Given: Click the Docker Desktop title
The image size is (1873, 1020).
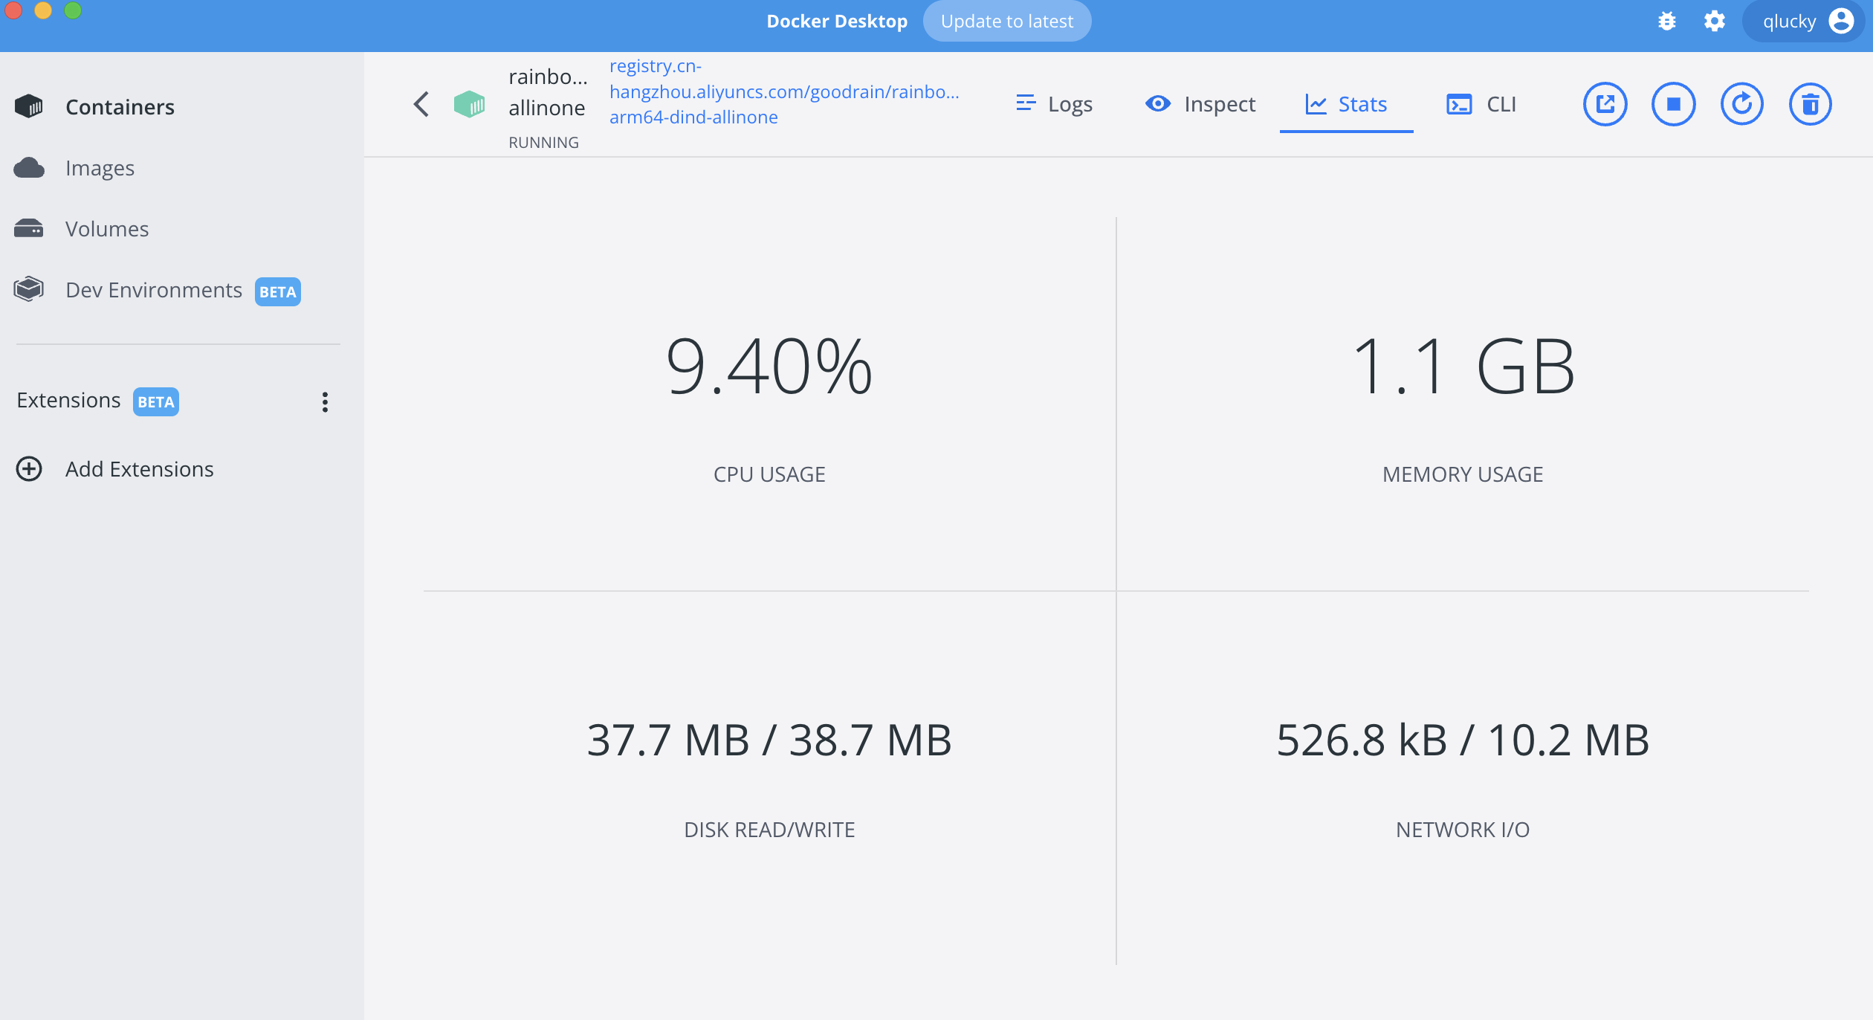Looking at the screenshot, I should coord(837,22).
